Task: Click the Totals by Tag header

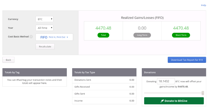Action: (35, 72)
